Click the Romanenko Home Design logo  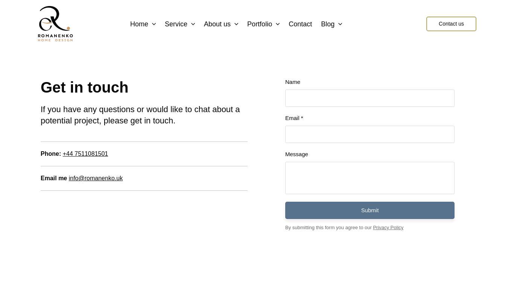coord(55,24)
